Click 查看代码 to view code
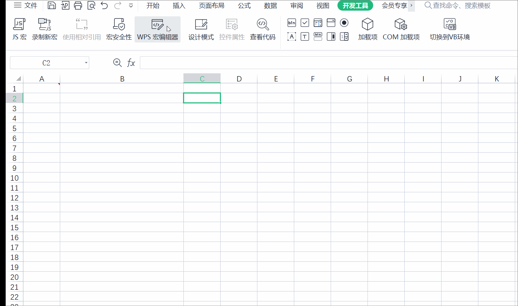Viewport: 518px width, 306px height. click(263, 29)
